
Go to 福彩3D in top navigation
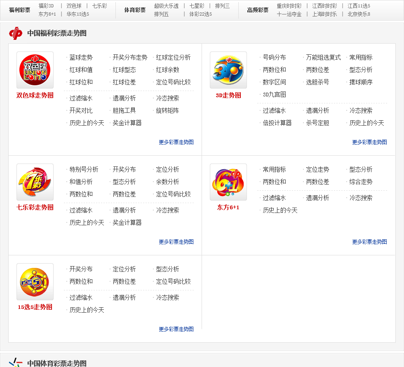point(46,6)
